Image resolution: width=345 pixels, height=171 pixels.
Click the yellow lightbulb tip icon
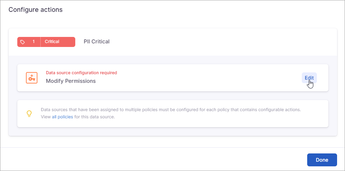click(30, 114)
